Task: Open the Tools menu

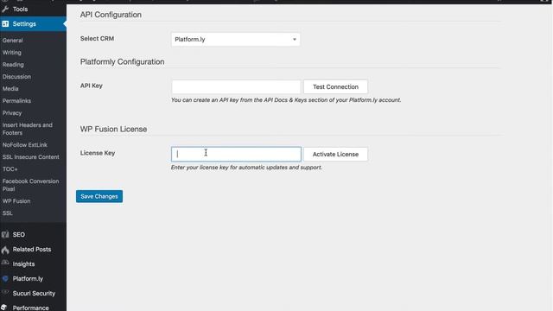Action: [x=33, y=10]
